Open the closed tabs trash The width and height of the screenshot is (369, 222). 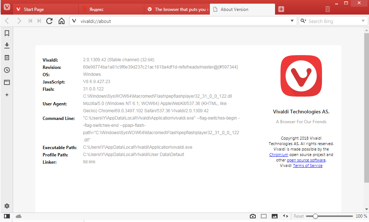tap(327, 9)
